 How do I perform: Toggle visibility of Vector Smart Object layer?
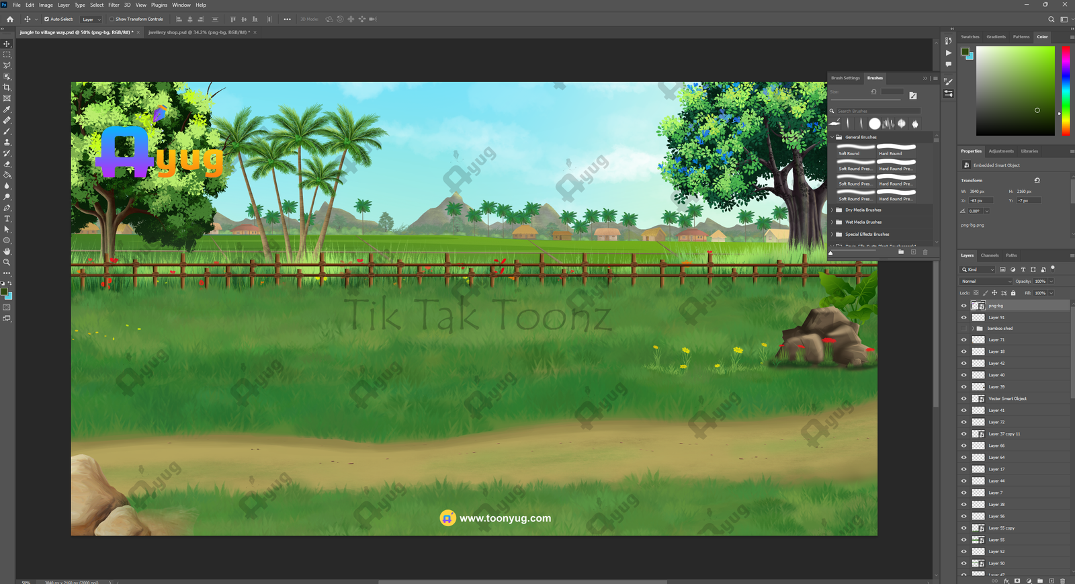[x=963, y=399]
